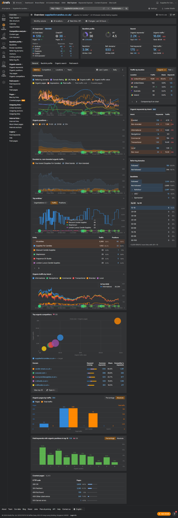
Task: Open Changes: Last 24 hours dropdown
Action: click(97, 21)
